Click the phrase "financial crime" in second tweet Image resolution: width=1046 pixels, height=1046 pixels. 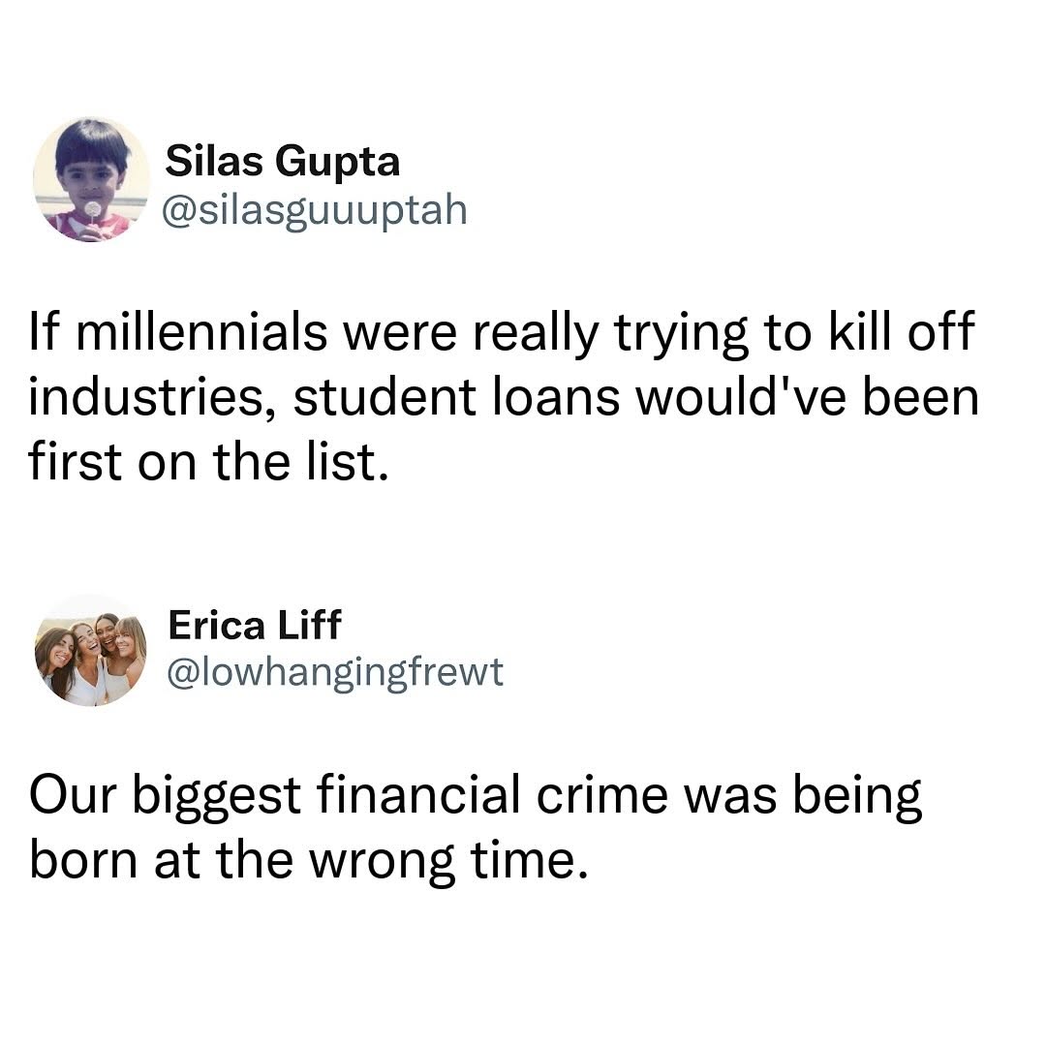pyautogui.click(x=492, y=794)
